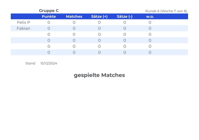Click Fabian's Sätze (+) value
The image size is (199, 140).
coord(99,28)
